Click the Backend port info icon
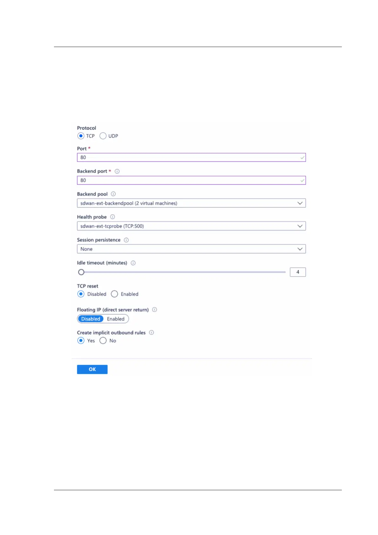Screen dimensions: 378x535 coord(117,171)
